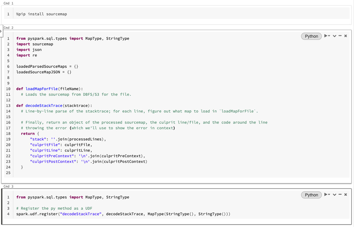
Task: Minimize the Cmd 2 cell
Action: 340,36
